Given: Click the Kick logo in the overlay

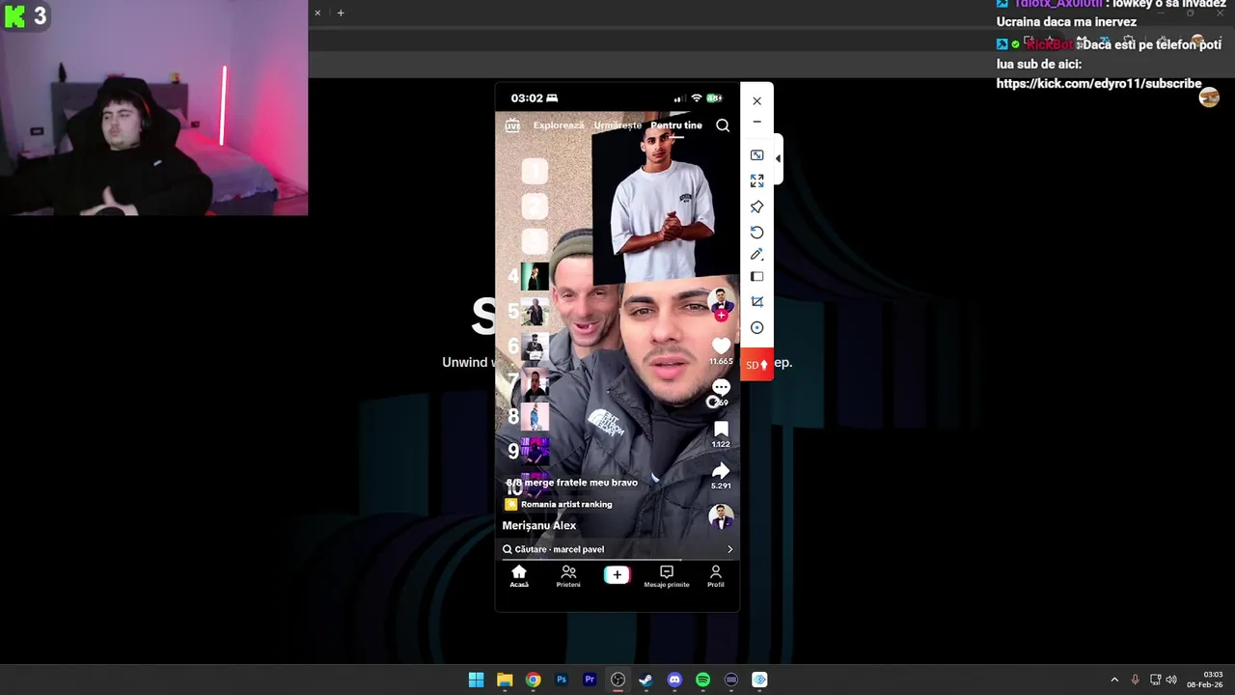Looking at the screenshot, I should pos(14,15).
